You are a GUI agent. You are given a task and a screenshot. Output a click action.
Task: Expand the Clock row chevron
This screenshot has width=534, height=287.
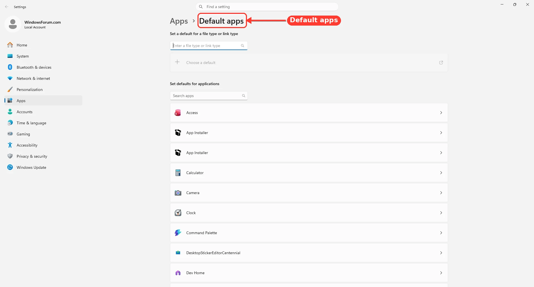pyautogui.click(x=441, y=213)
